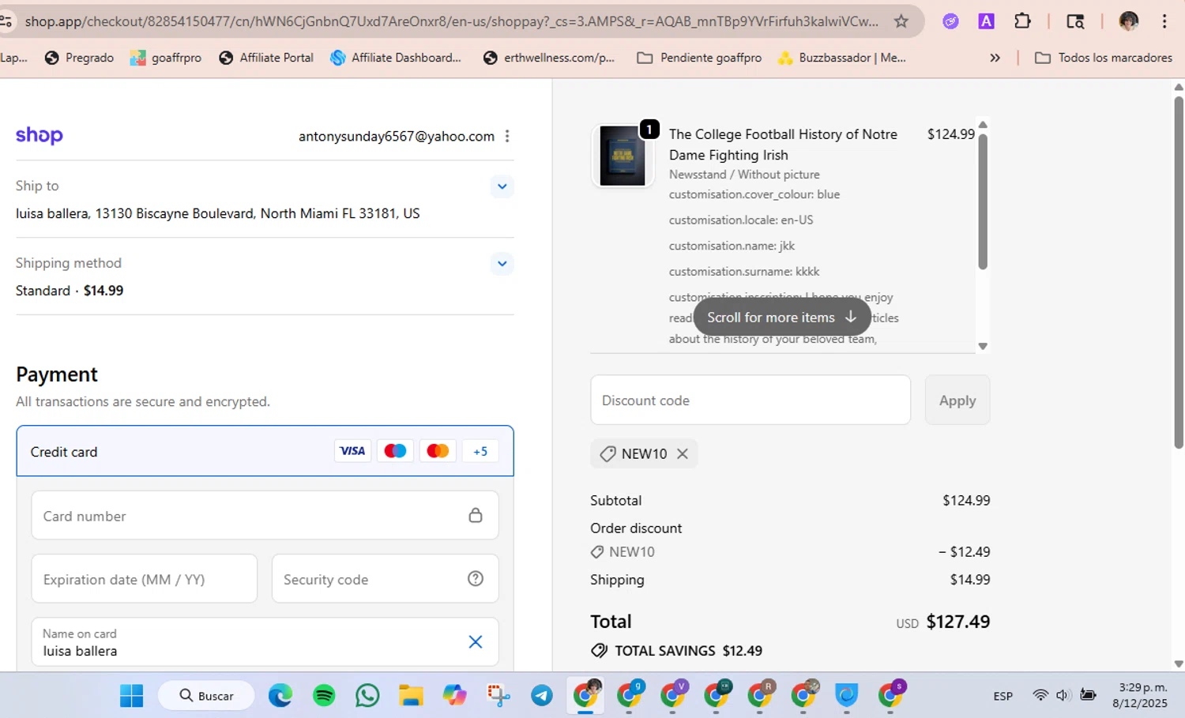Focus the Security code field
The image size is (1185, 718).
pos(385,579)
